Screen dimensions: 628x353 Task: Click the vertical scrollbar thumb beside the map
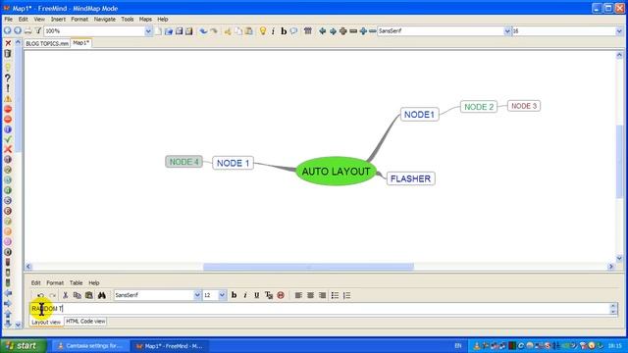[x=619, y=161]
